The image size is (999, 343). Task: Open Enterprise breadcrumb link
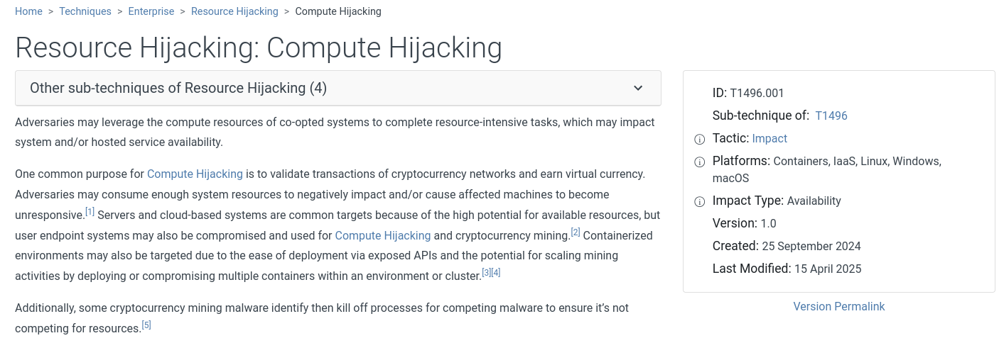151,11
